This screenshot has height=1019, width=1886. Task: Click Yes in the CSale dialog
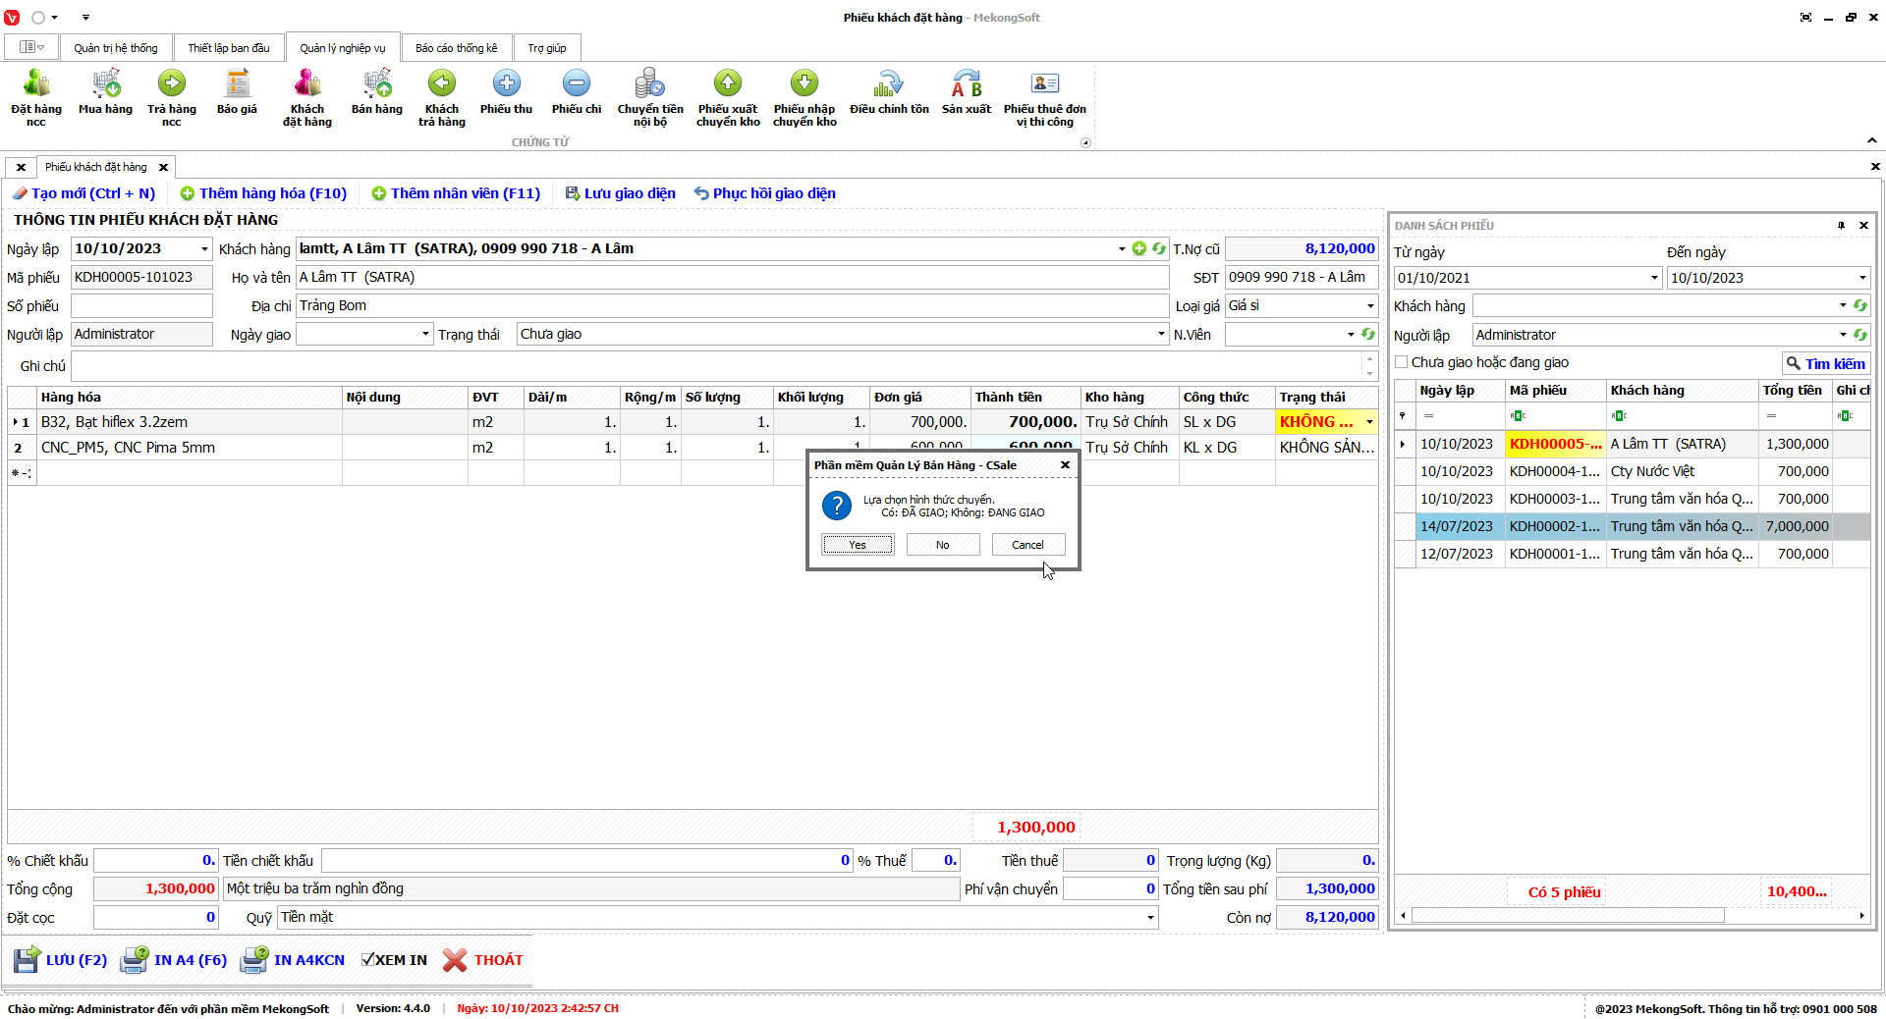coord(858,545)
